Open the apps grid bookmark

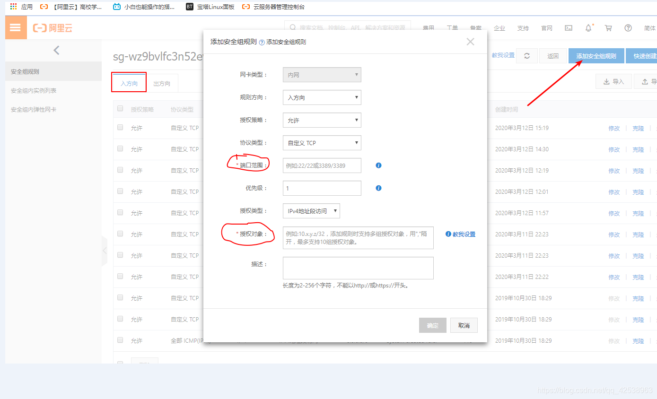[x=21, y=7]
